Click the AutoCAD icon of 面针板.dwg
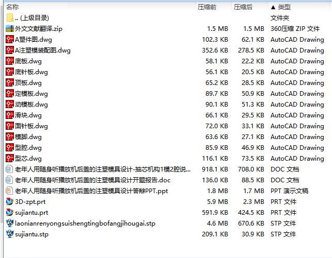 pos(10,126)
